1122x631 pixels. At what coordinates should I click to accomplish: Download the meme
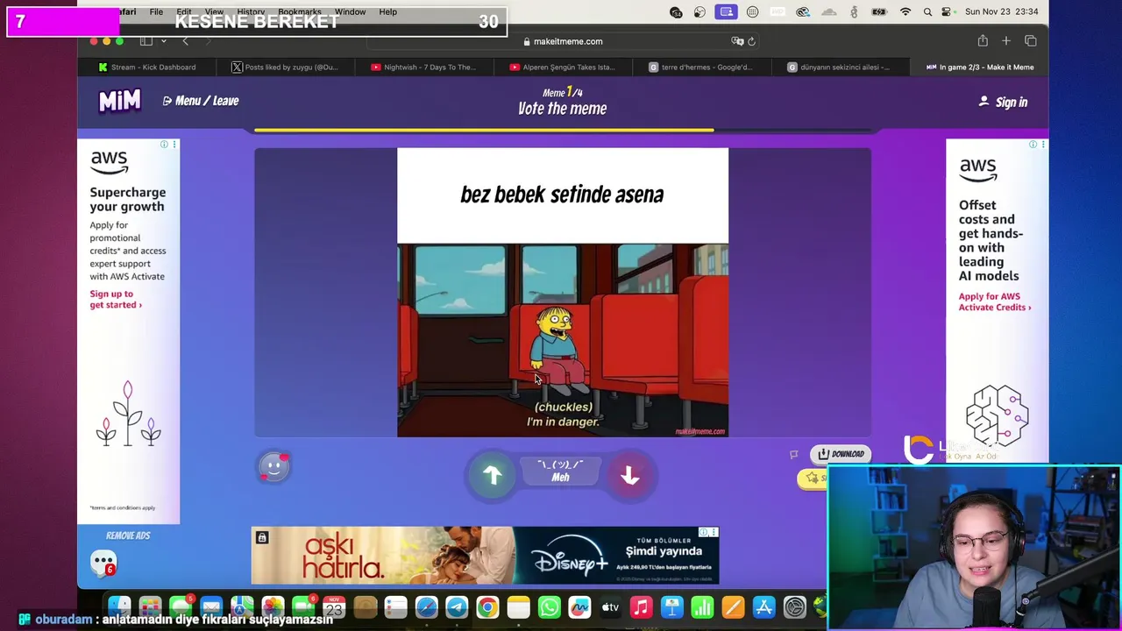pyautogui.click(x=841, y=454)
